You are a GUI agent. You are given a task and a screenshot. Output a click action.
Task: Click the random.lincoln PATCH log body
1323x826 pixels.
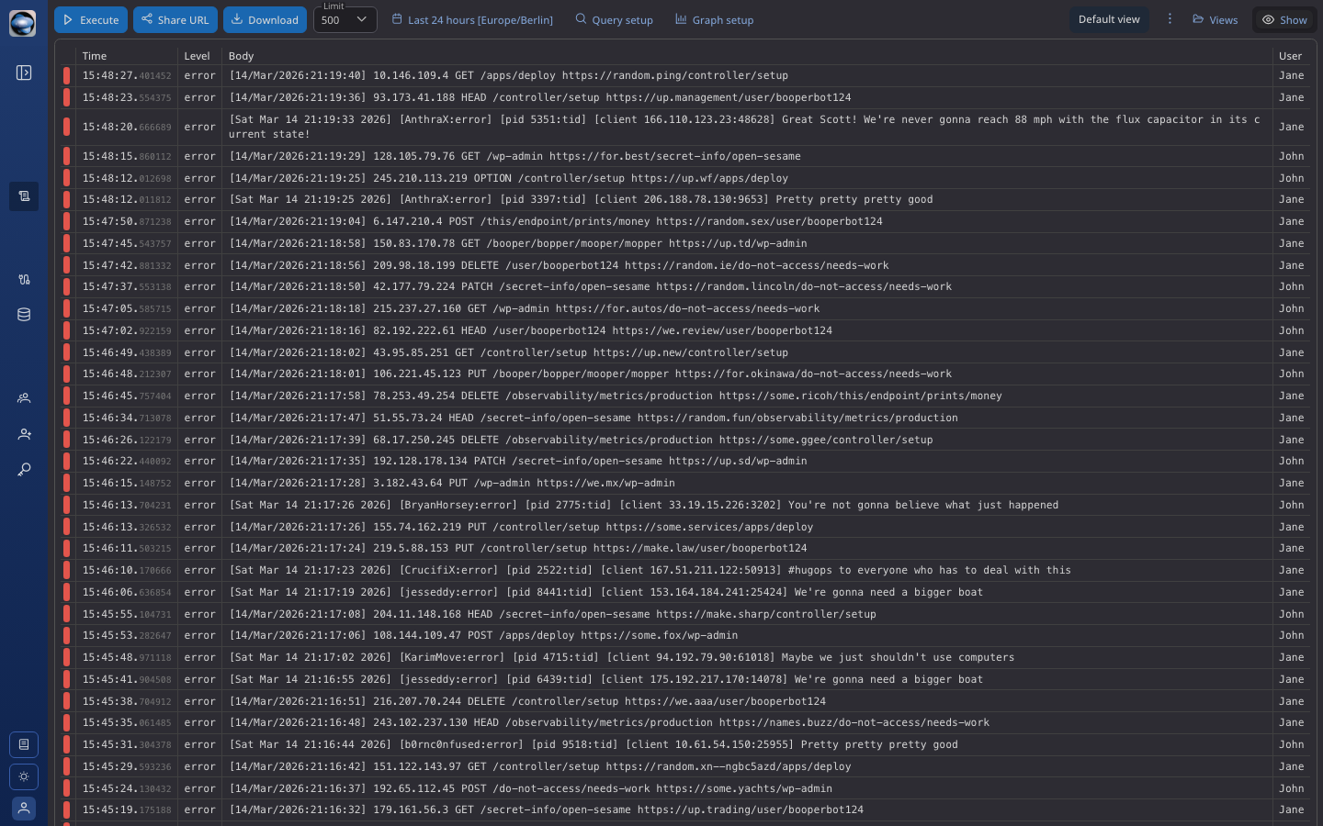click(590, 286)
